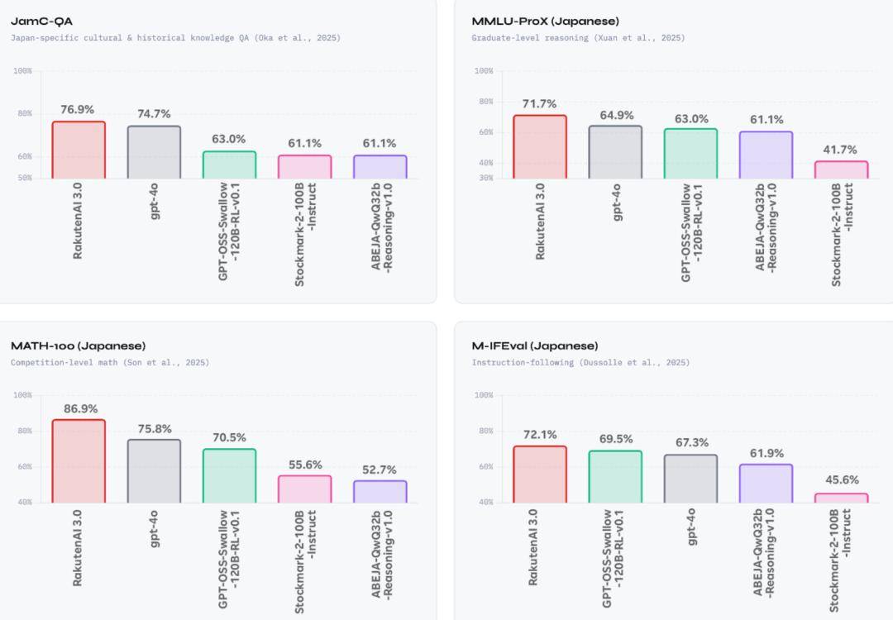Screen dimensions: 893x620
Task: Open the Dussolle et al., 2025 citation subtitle
Action: tap(580, 362)
